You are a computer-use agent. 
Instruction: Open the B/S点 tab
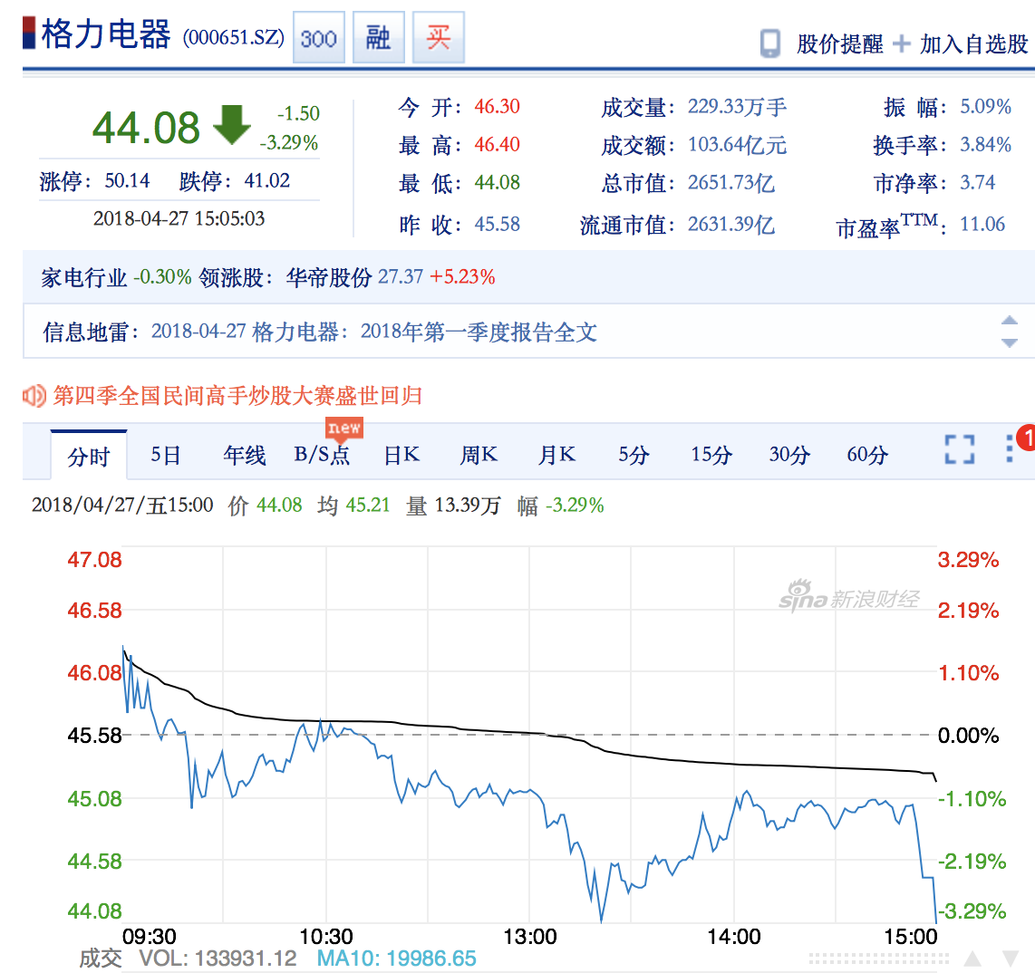click(322, 455)
